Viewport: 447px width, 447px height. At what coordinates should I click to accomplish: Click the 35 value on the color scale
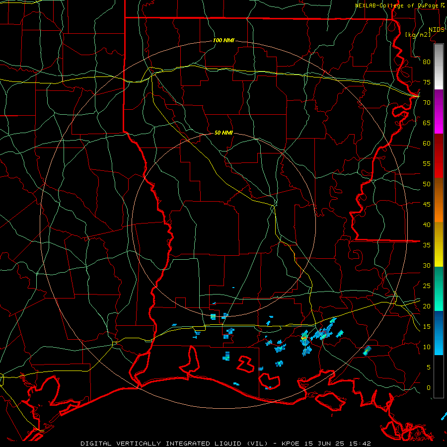(x=427, y=245)
